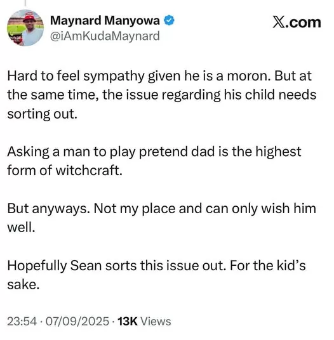Image resolution: width=334 pixels, height=340 pixels.
Task: Click the "But anyways. Not my place" line
Action: pyautogui.click(x=91, y=209)
